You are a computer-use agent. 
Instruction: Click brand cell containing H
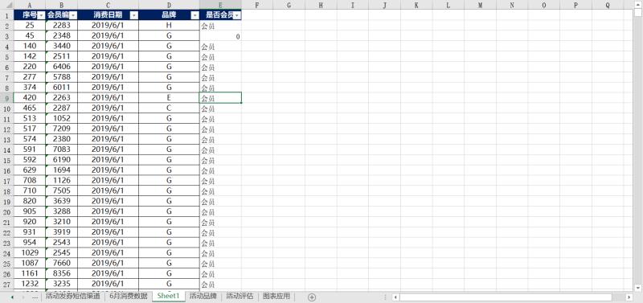tap(169, 26)
